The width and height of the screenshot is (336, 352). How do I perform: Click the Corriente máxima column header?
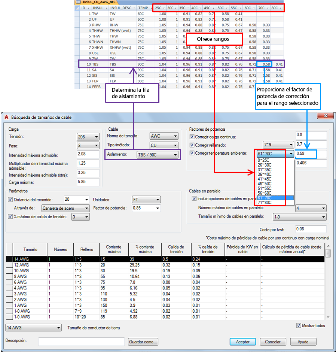click(x=114, y=249)
